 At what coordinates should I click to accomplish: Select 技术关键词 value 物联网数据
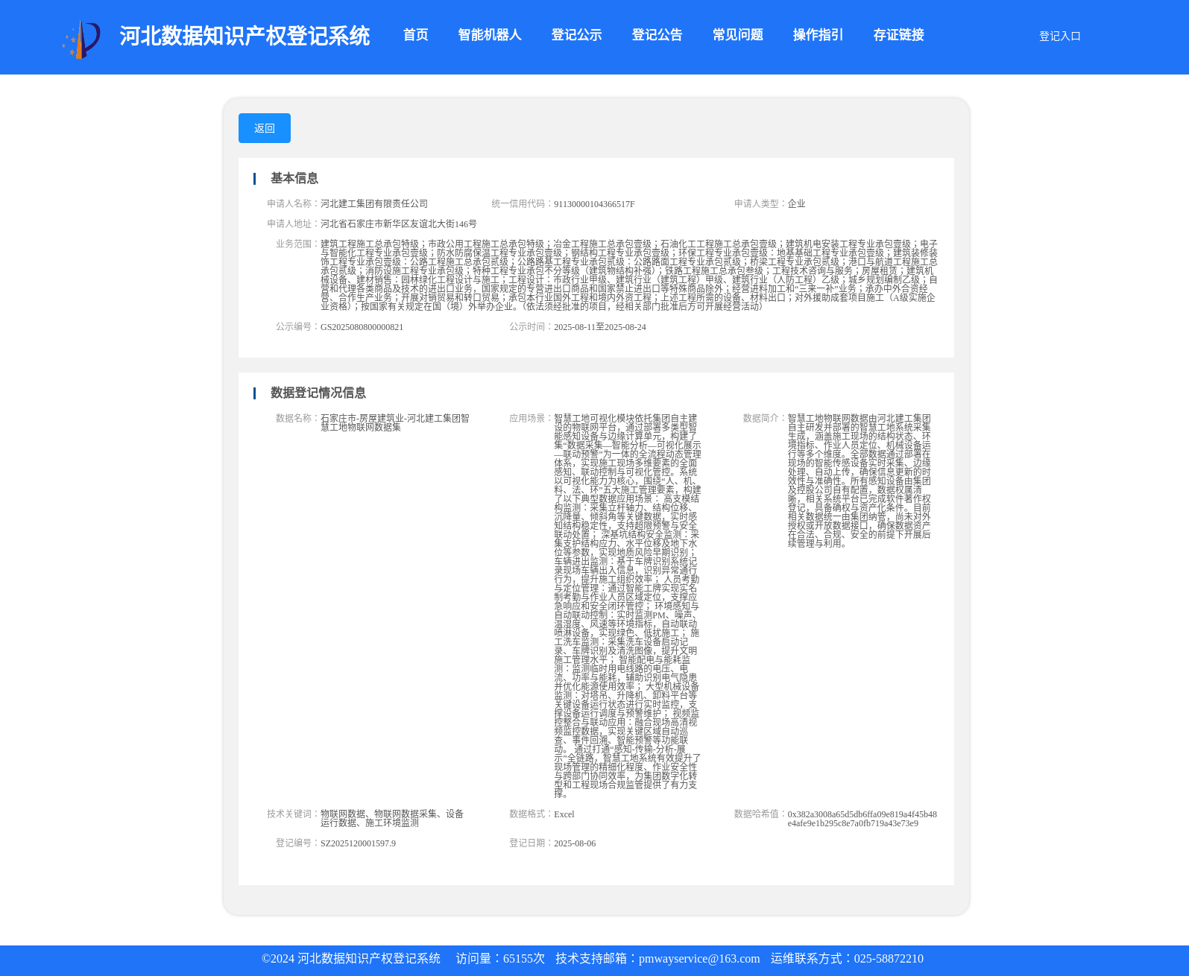coord(392,818)
